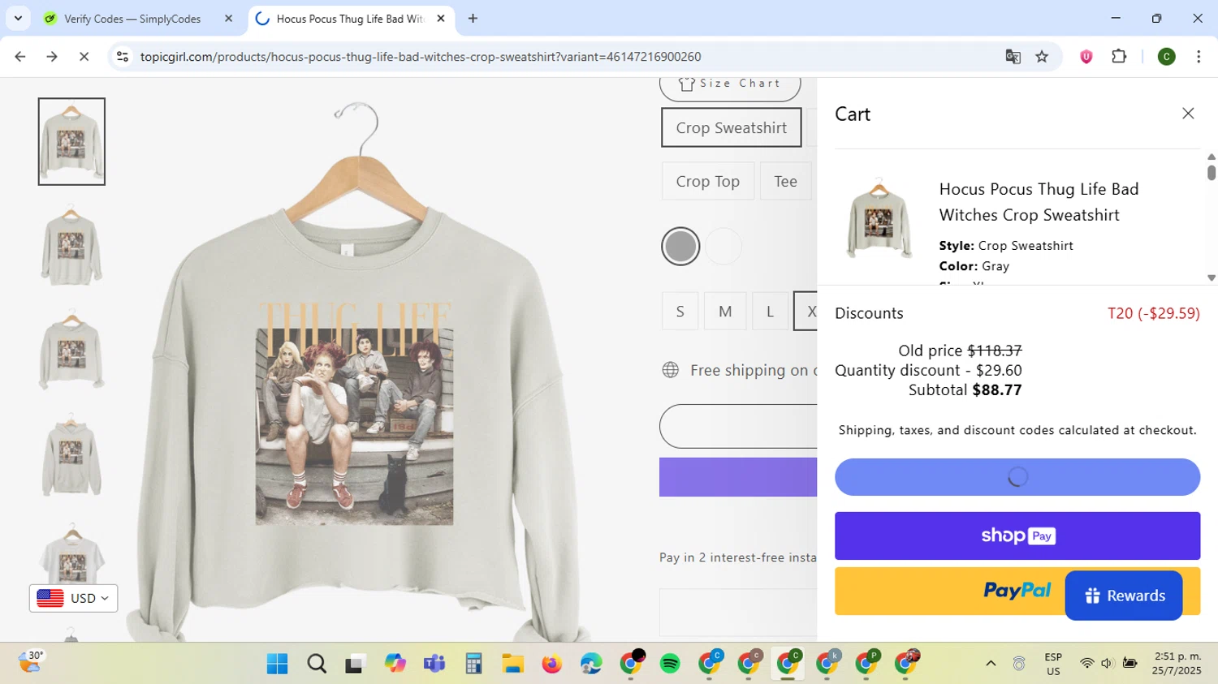Select Crop Top style option

click(x=708, y=182)
